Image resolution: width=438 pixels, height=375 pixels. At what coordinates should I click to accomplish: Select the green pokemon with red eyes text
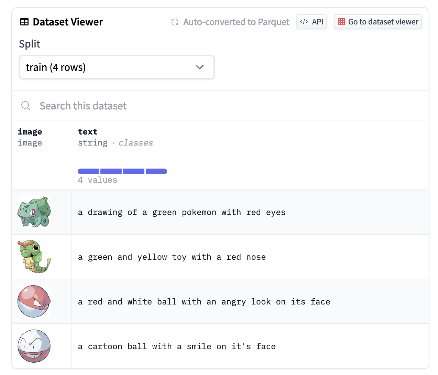[x=182, y=212]
